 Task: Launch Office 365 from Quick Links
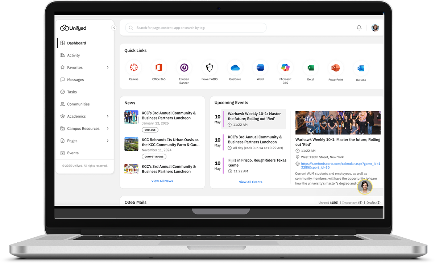pos(159,68)
